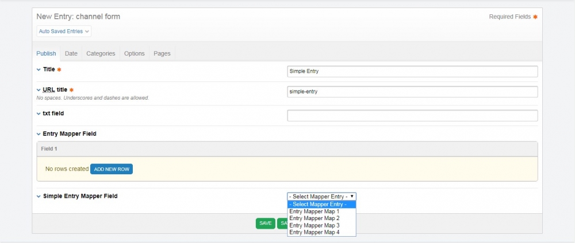Click the Title input containing Simple Entry
The image size is (575, 243).
click(412, 72)
